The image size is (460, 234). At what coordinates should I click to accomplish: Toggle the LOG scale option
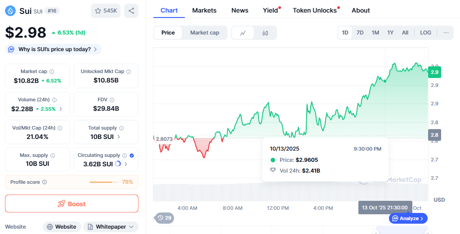point(425,33)
